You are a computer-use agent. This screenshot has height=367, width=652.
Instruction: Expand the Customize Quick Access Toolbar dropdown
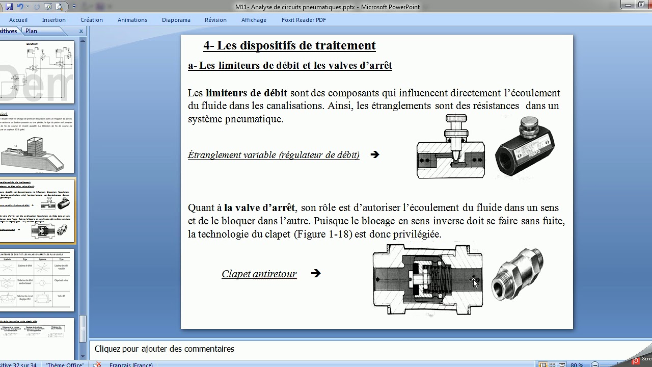click(74, 7)
